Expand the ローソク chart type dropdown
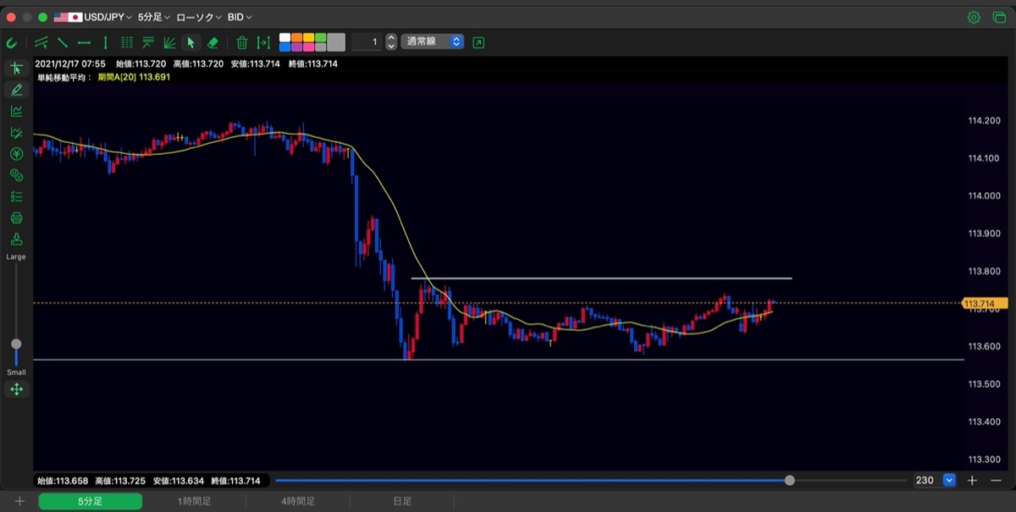This screenshot has width=1016, height=512. (x=199, y=17)
